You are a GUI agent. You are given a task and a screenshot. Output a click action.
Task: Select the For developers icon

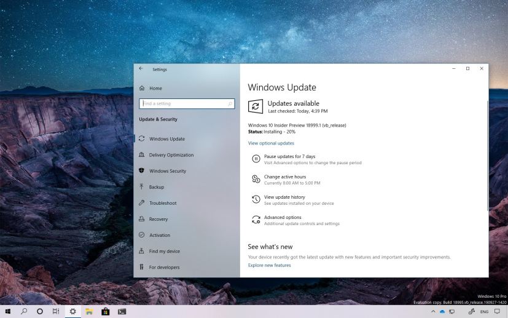point(141,267)
